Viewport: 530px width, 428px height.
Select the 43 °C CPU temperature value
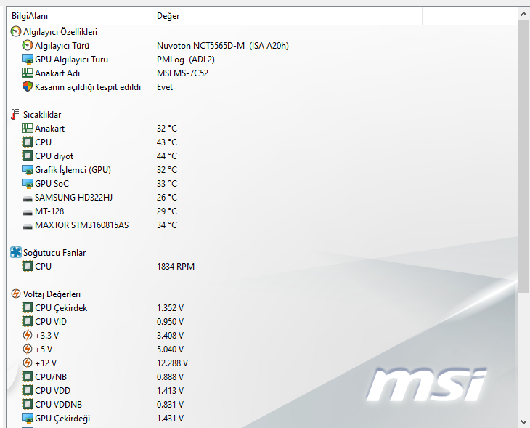(x=167, y=142)
